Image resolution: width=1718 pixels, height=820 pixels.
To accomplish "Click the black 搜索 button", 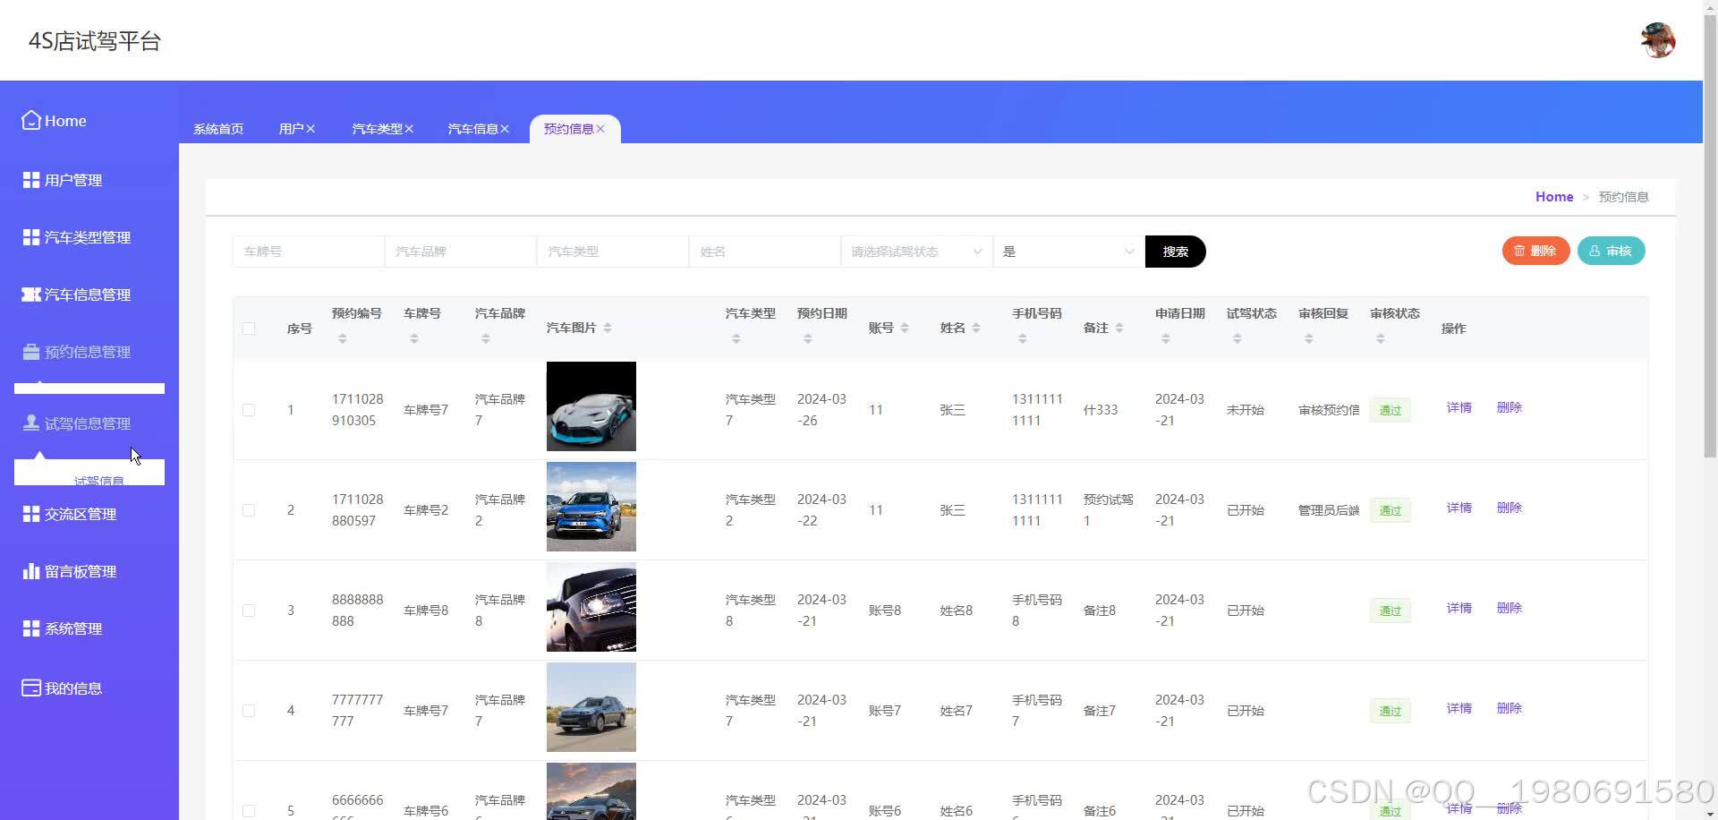I will pyautogui.click(x=1176, y=252).
